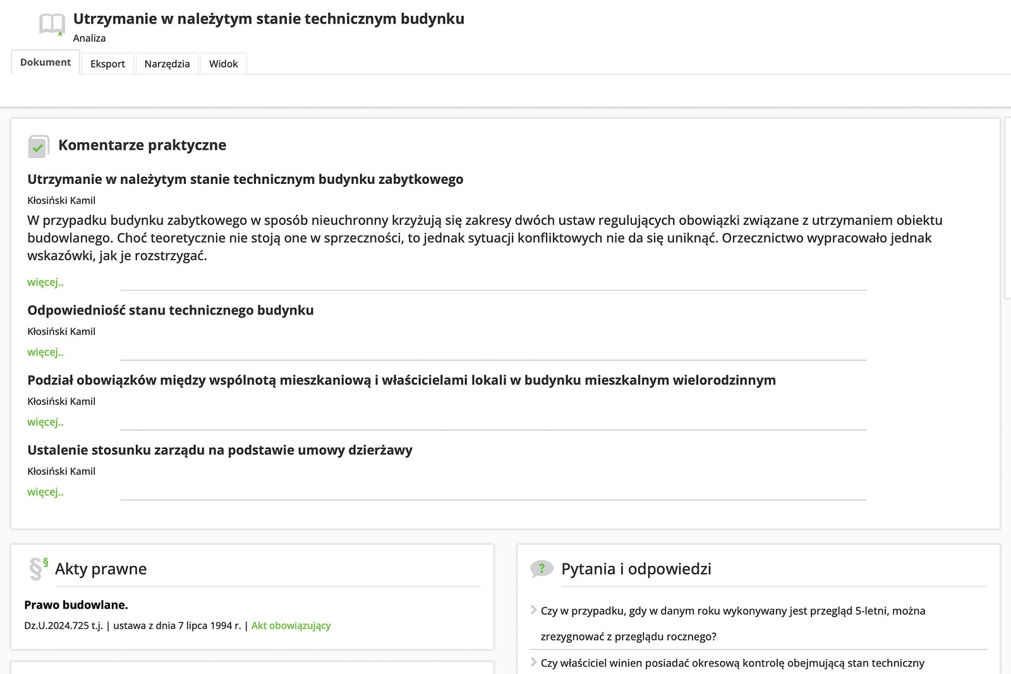The image size is (1011, 674).
Task: Open the Narzędzia tab
Action: coord(167,64)
